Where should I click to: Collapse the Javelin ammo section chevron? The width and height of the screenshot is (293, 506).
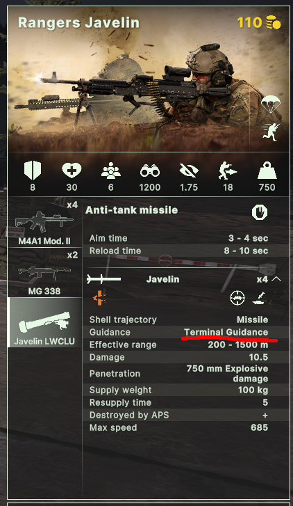point(276,279)
